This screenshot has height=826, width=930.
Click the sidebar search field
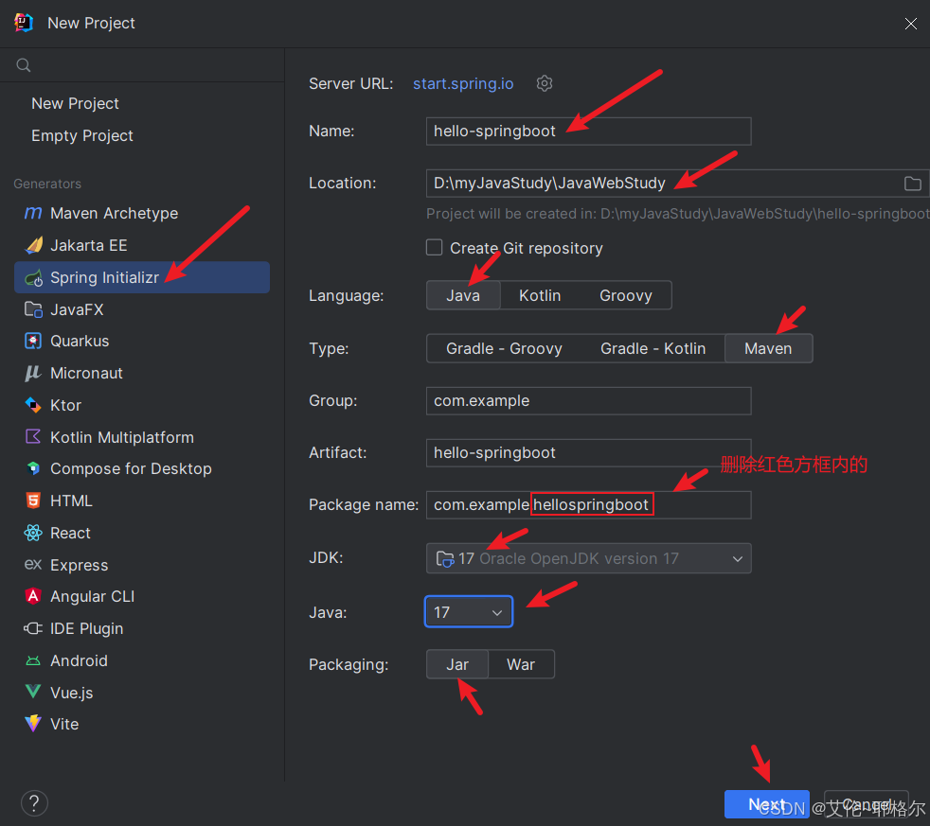[142, 65]
